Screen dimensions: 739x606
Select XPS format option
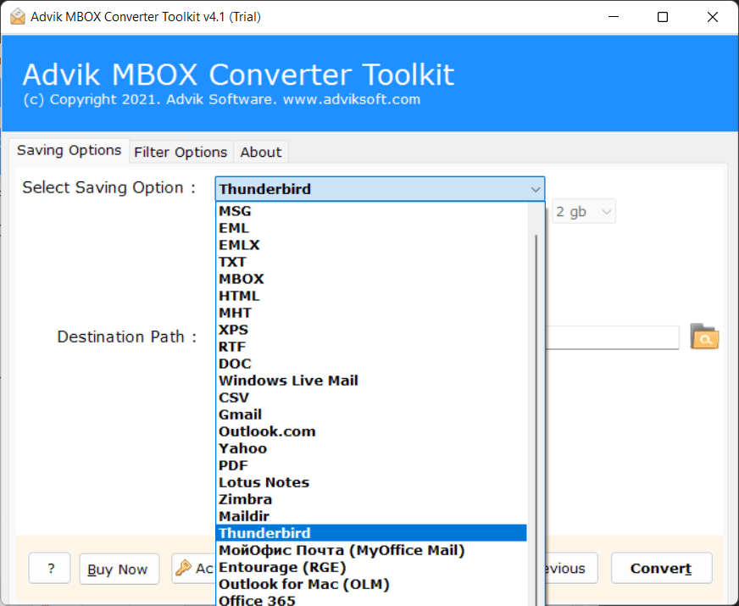(371, 330)
